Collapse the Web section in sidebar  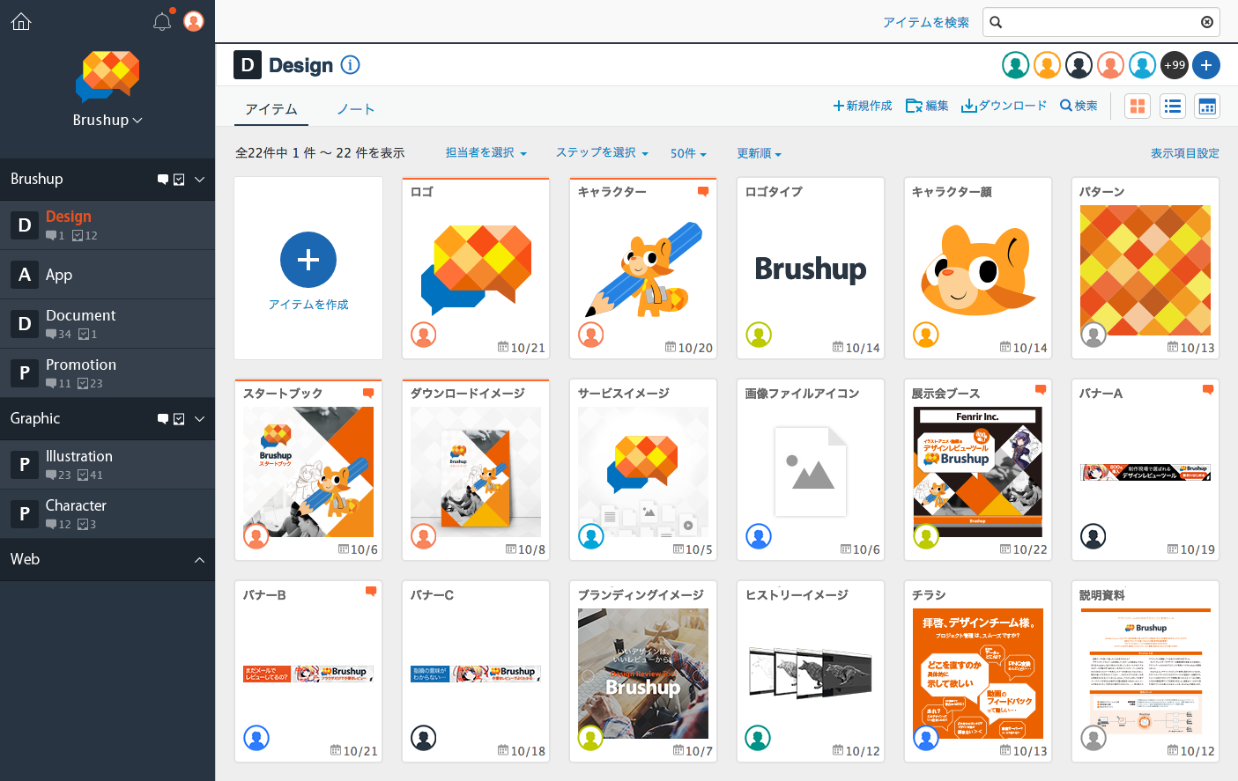(199, 560)
